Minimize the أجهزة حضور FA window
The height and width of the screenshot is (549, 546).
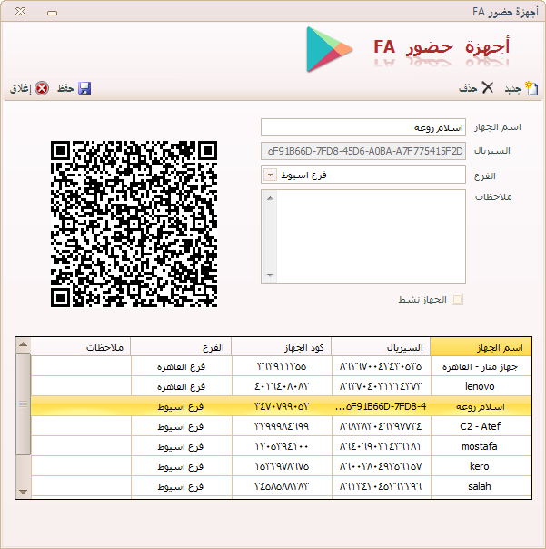click(x=52, y=13)
